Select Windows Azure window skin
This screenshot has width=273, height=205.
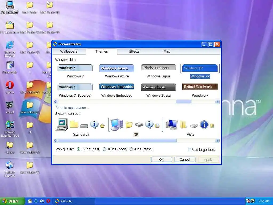(117, 72)
